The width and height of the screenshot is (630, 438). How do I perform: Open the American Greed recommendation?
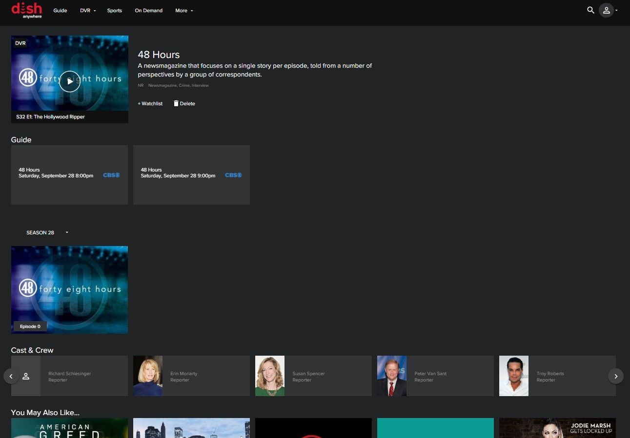69,428
